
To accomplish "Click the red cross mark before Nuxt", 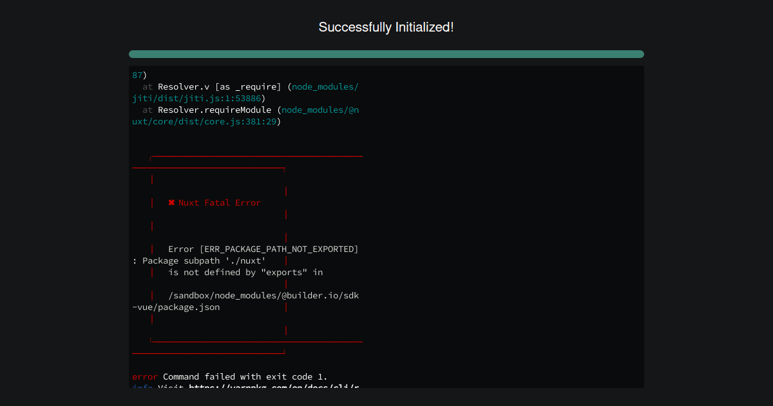I will pos(171,202).
